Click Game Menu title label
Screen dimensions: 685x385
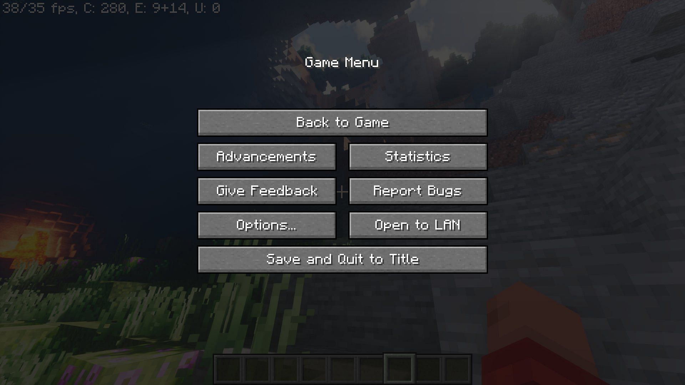click(x=342, y=62)
